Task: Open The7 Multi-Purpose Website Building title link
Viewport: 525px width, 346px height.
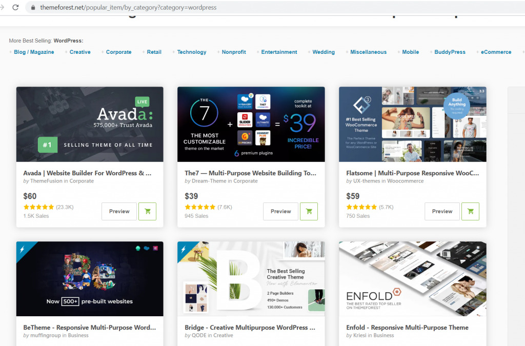Action: 250,173
